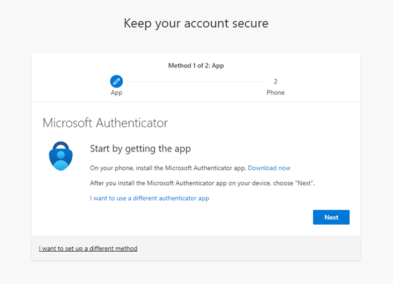Click the blue pencil App step icon
Viewport: 393px width, 284px height.
[x=117, y=81]
